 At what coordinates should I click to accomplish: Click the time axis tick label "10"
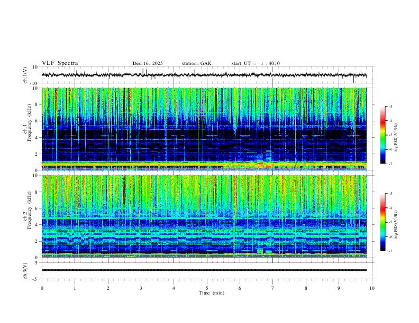click(372, 288)
